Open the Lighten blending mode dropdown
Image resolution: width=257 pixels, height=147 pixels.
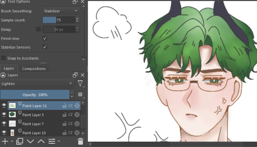coord(37,84)
